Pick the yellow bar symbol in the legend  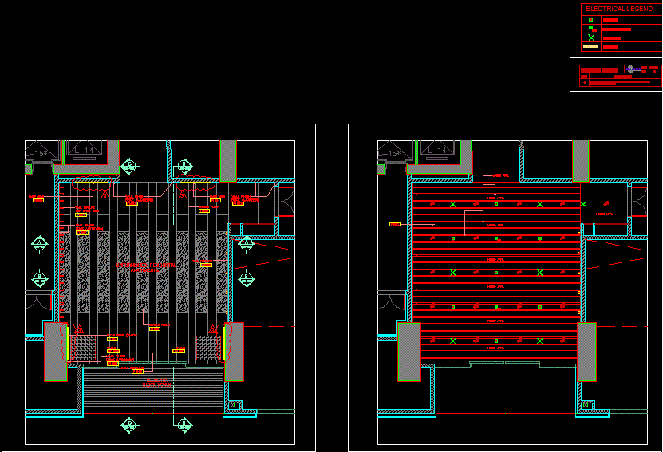[x=590, y=48]
